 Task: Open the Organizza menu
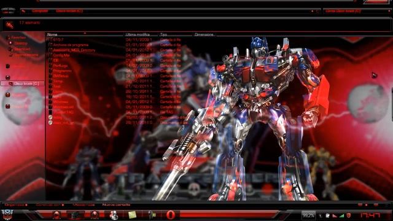[16, 205]
